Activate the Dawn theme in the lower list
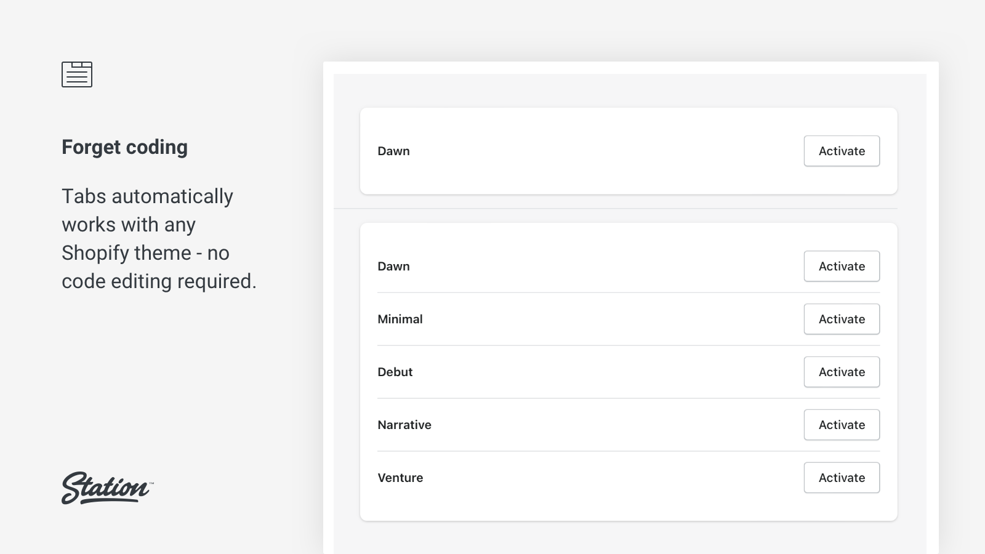The width and height of the screenshot is (985, 554). [x=842, y=266]
